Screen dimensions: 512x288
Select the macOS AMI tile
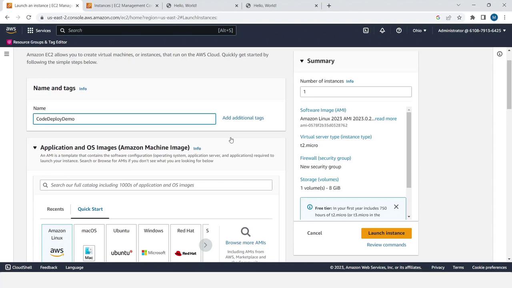tap(89, 243)
